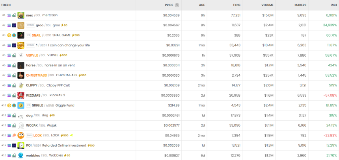Sort tokens by VOLUME header
This screenshot has width=339, height=160.
[267, 5]
